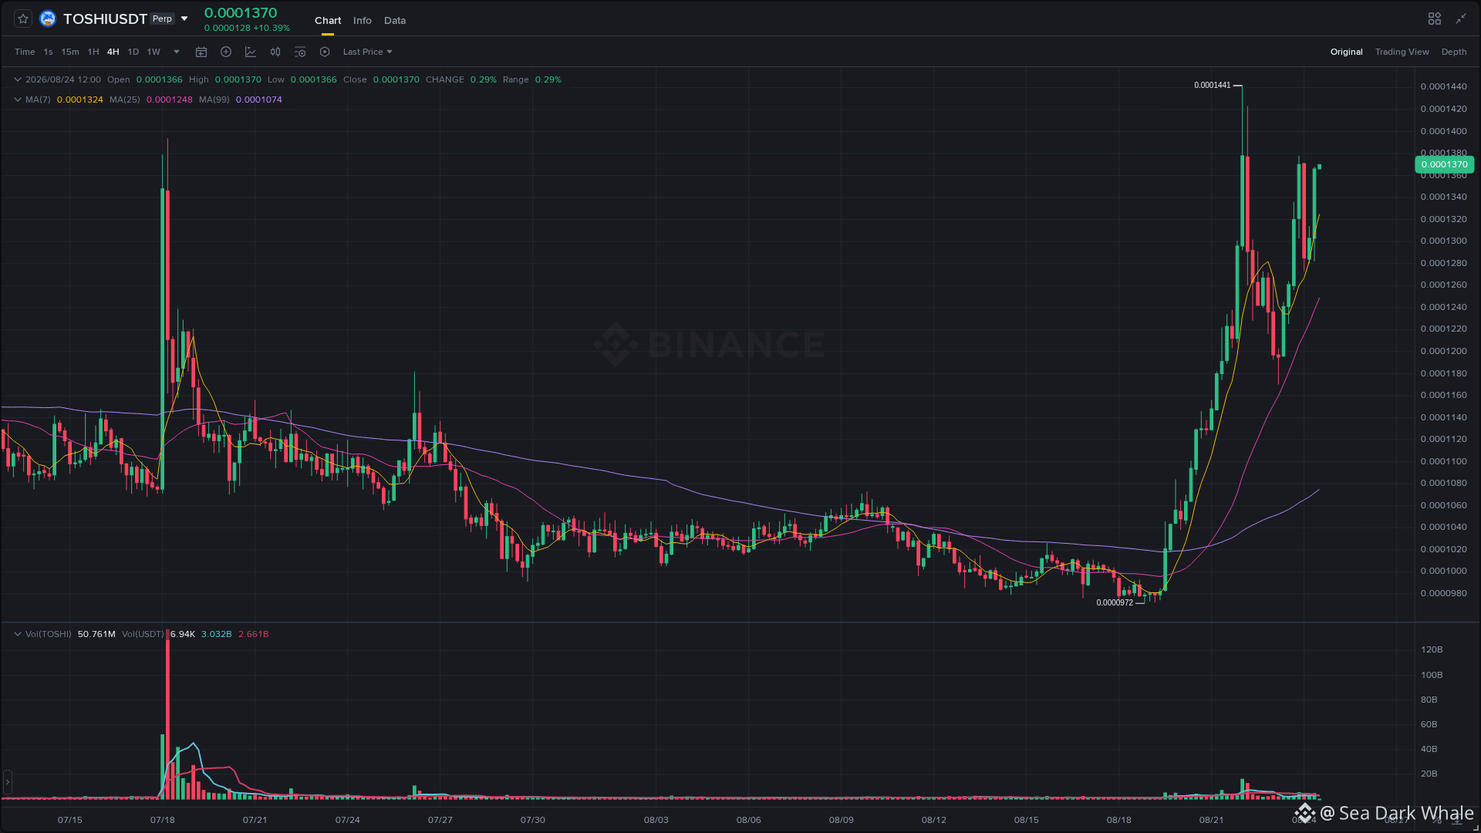Click the Perp contract type badge

(x=163, y=19)
